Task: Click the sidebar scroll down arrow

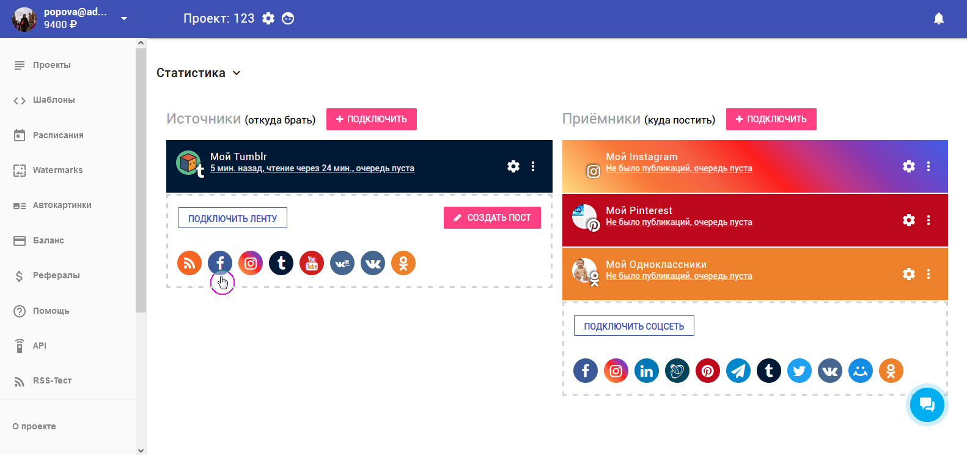Action: click(141, 450)
